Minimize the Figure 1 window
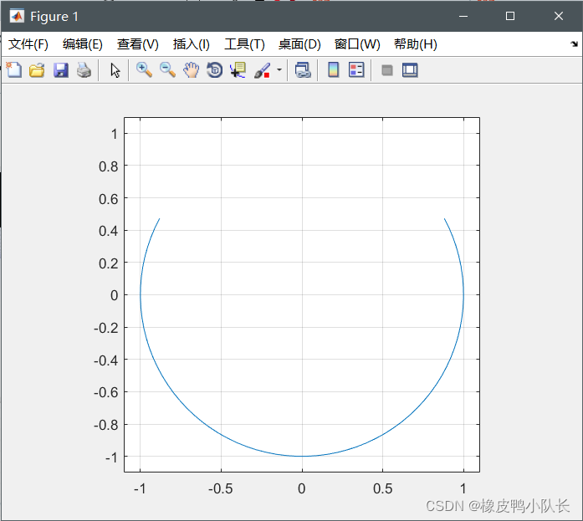Image resolution: width=583 pixels, height=521 pixels. (x=463, y=16)
